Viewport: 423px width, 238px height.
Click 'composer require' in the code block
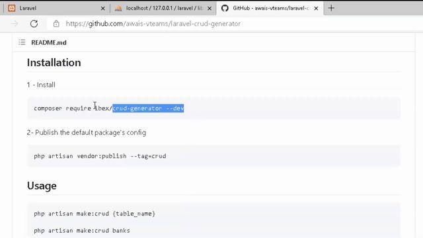pyautogui.click(x=62, y=108)
